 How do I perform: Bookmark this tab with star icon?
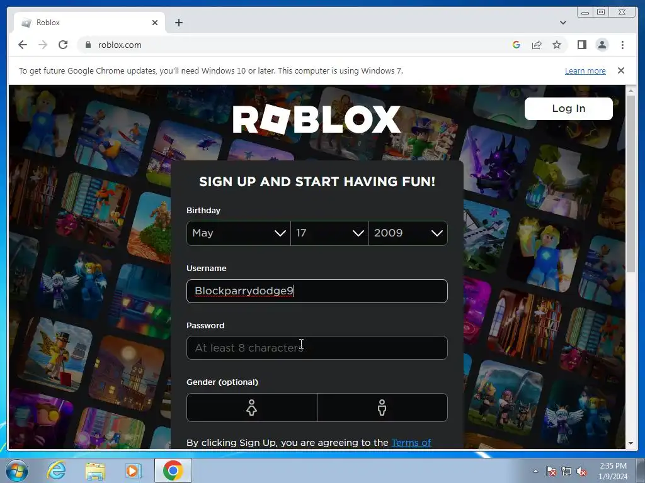point(557,45)
